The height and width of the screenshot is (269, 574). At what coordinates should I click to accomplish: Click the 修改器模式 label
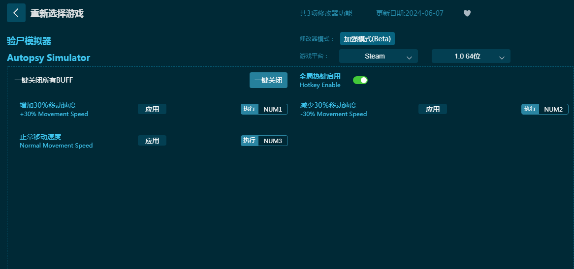pyautogui.click(x=317, y=39)
